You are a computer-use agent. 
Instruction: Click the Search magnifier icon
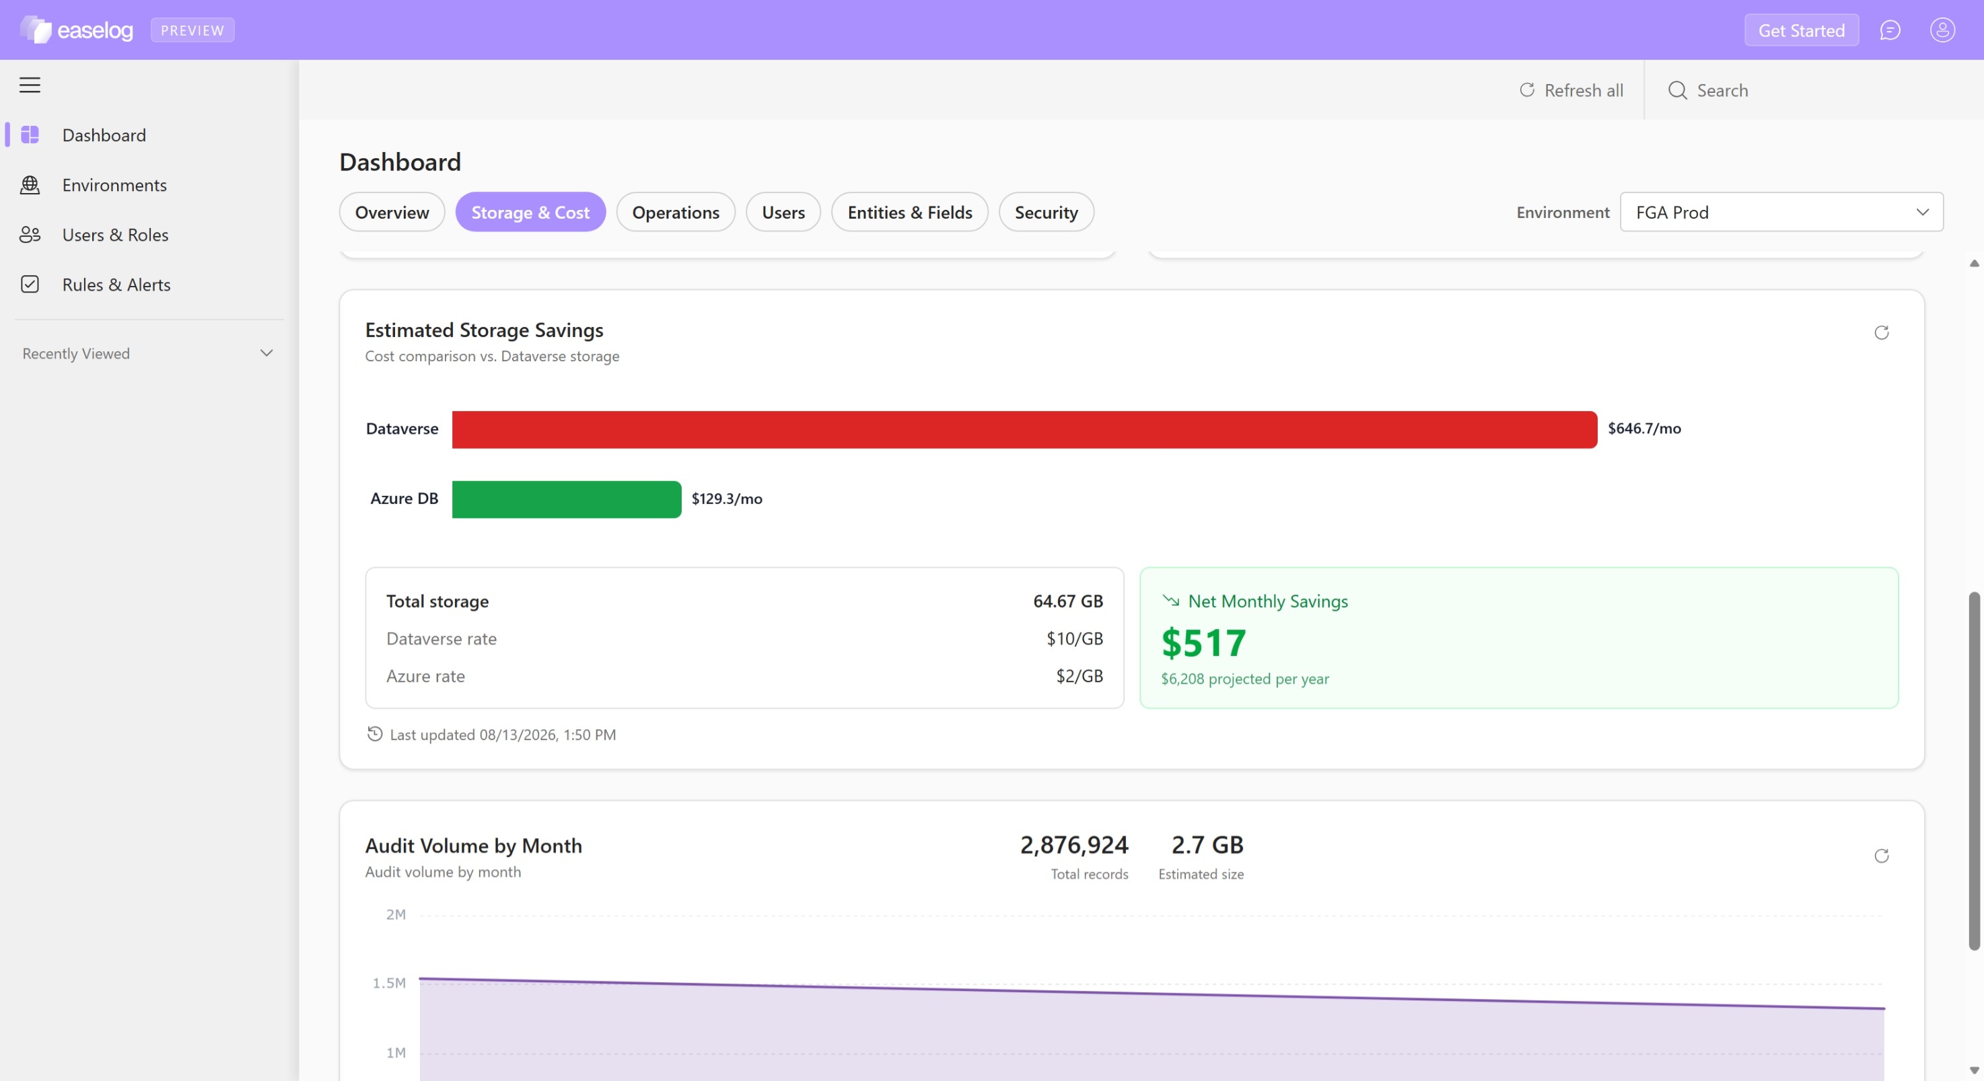pyautogui.click(x=1678, y=90)
